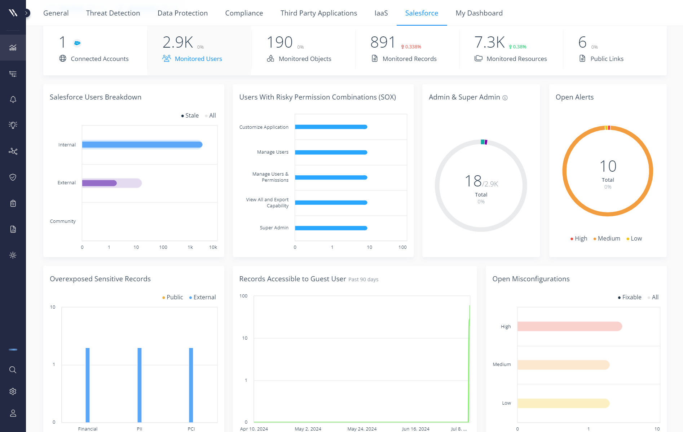
Task: Switch to the IaaS tab
Action: (x=381, y=13)
